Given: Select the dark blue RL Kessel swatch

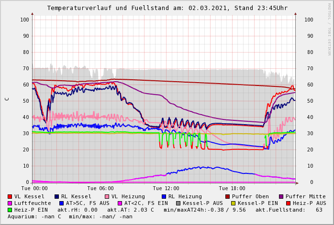Looking at the screenshot, I should click(x=56, y=196).
